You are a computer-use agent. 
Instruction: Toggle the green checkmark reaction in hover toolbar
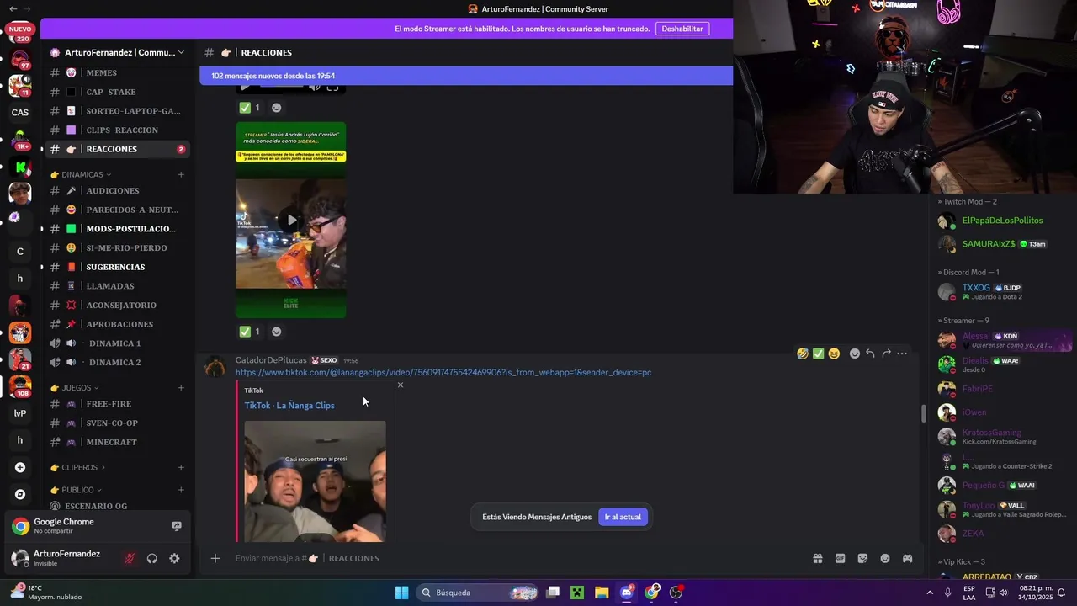pyautogui.click(x=818, y=353)
